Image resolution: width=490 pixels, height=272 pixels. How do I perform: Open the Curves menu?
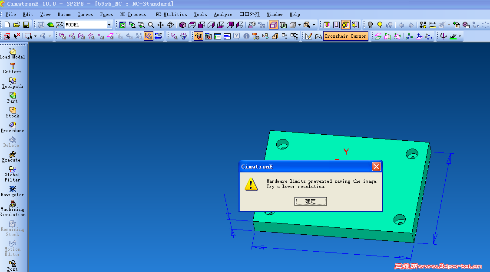(85, 14)
